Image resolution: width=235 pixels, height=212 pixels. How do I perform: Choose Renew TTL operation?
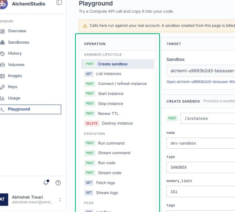click(118, 114)
